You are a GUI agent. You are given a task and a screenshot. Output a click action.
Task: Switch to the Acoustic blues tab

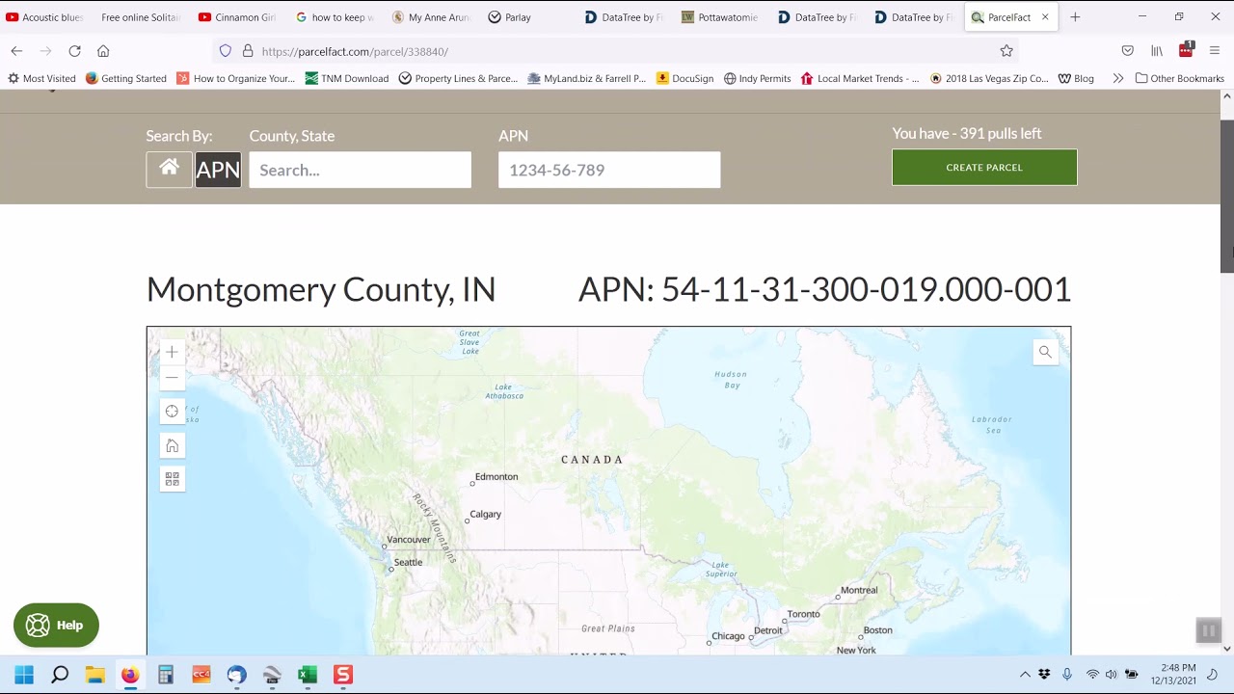46,17
